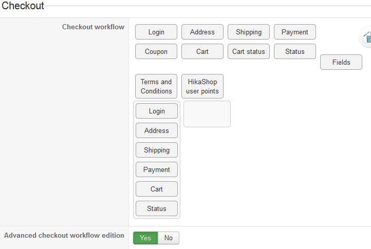The height and width of the screenshot is (249, 371).
Task: Pick the Payment block in top palette
Action: 295,32
